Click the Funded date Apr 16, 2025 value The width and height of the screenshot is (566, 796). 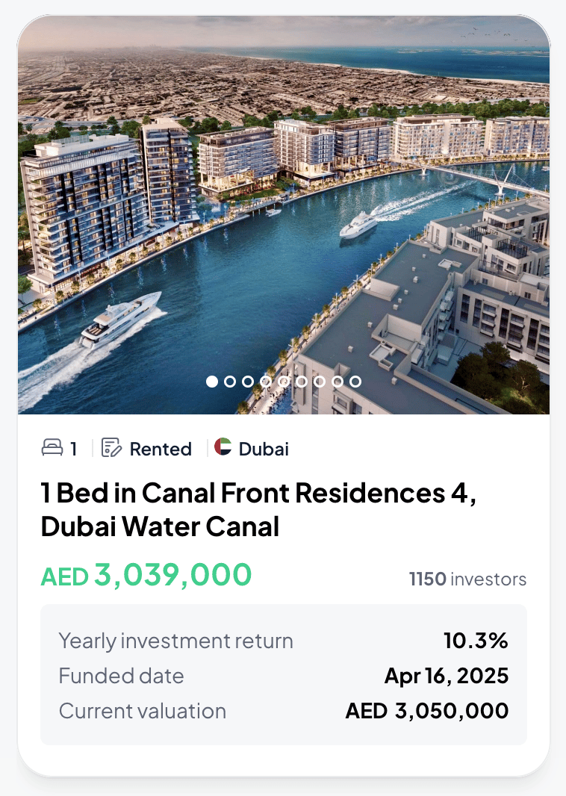tap(447, 676)
